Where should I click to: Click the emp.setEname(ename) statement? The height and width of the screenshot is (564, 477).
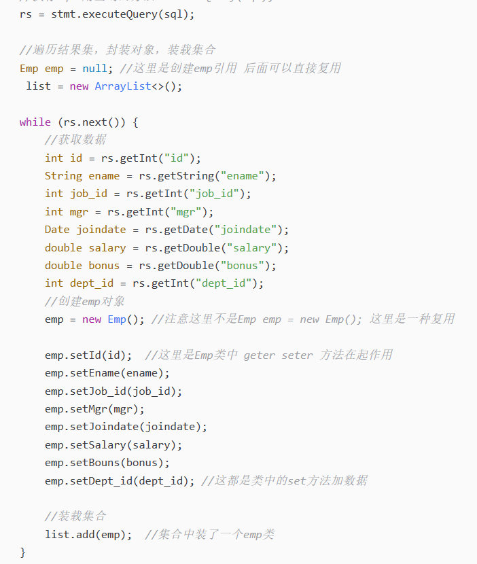tap(107, 373)
